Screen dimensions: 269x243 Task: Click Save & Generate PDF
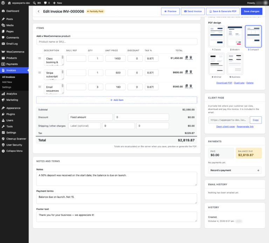pos(223,11)
